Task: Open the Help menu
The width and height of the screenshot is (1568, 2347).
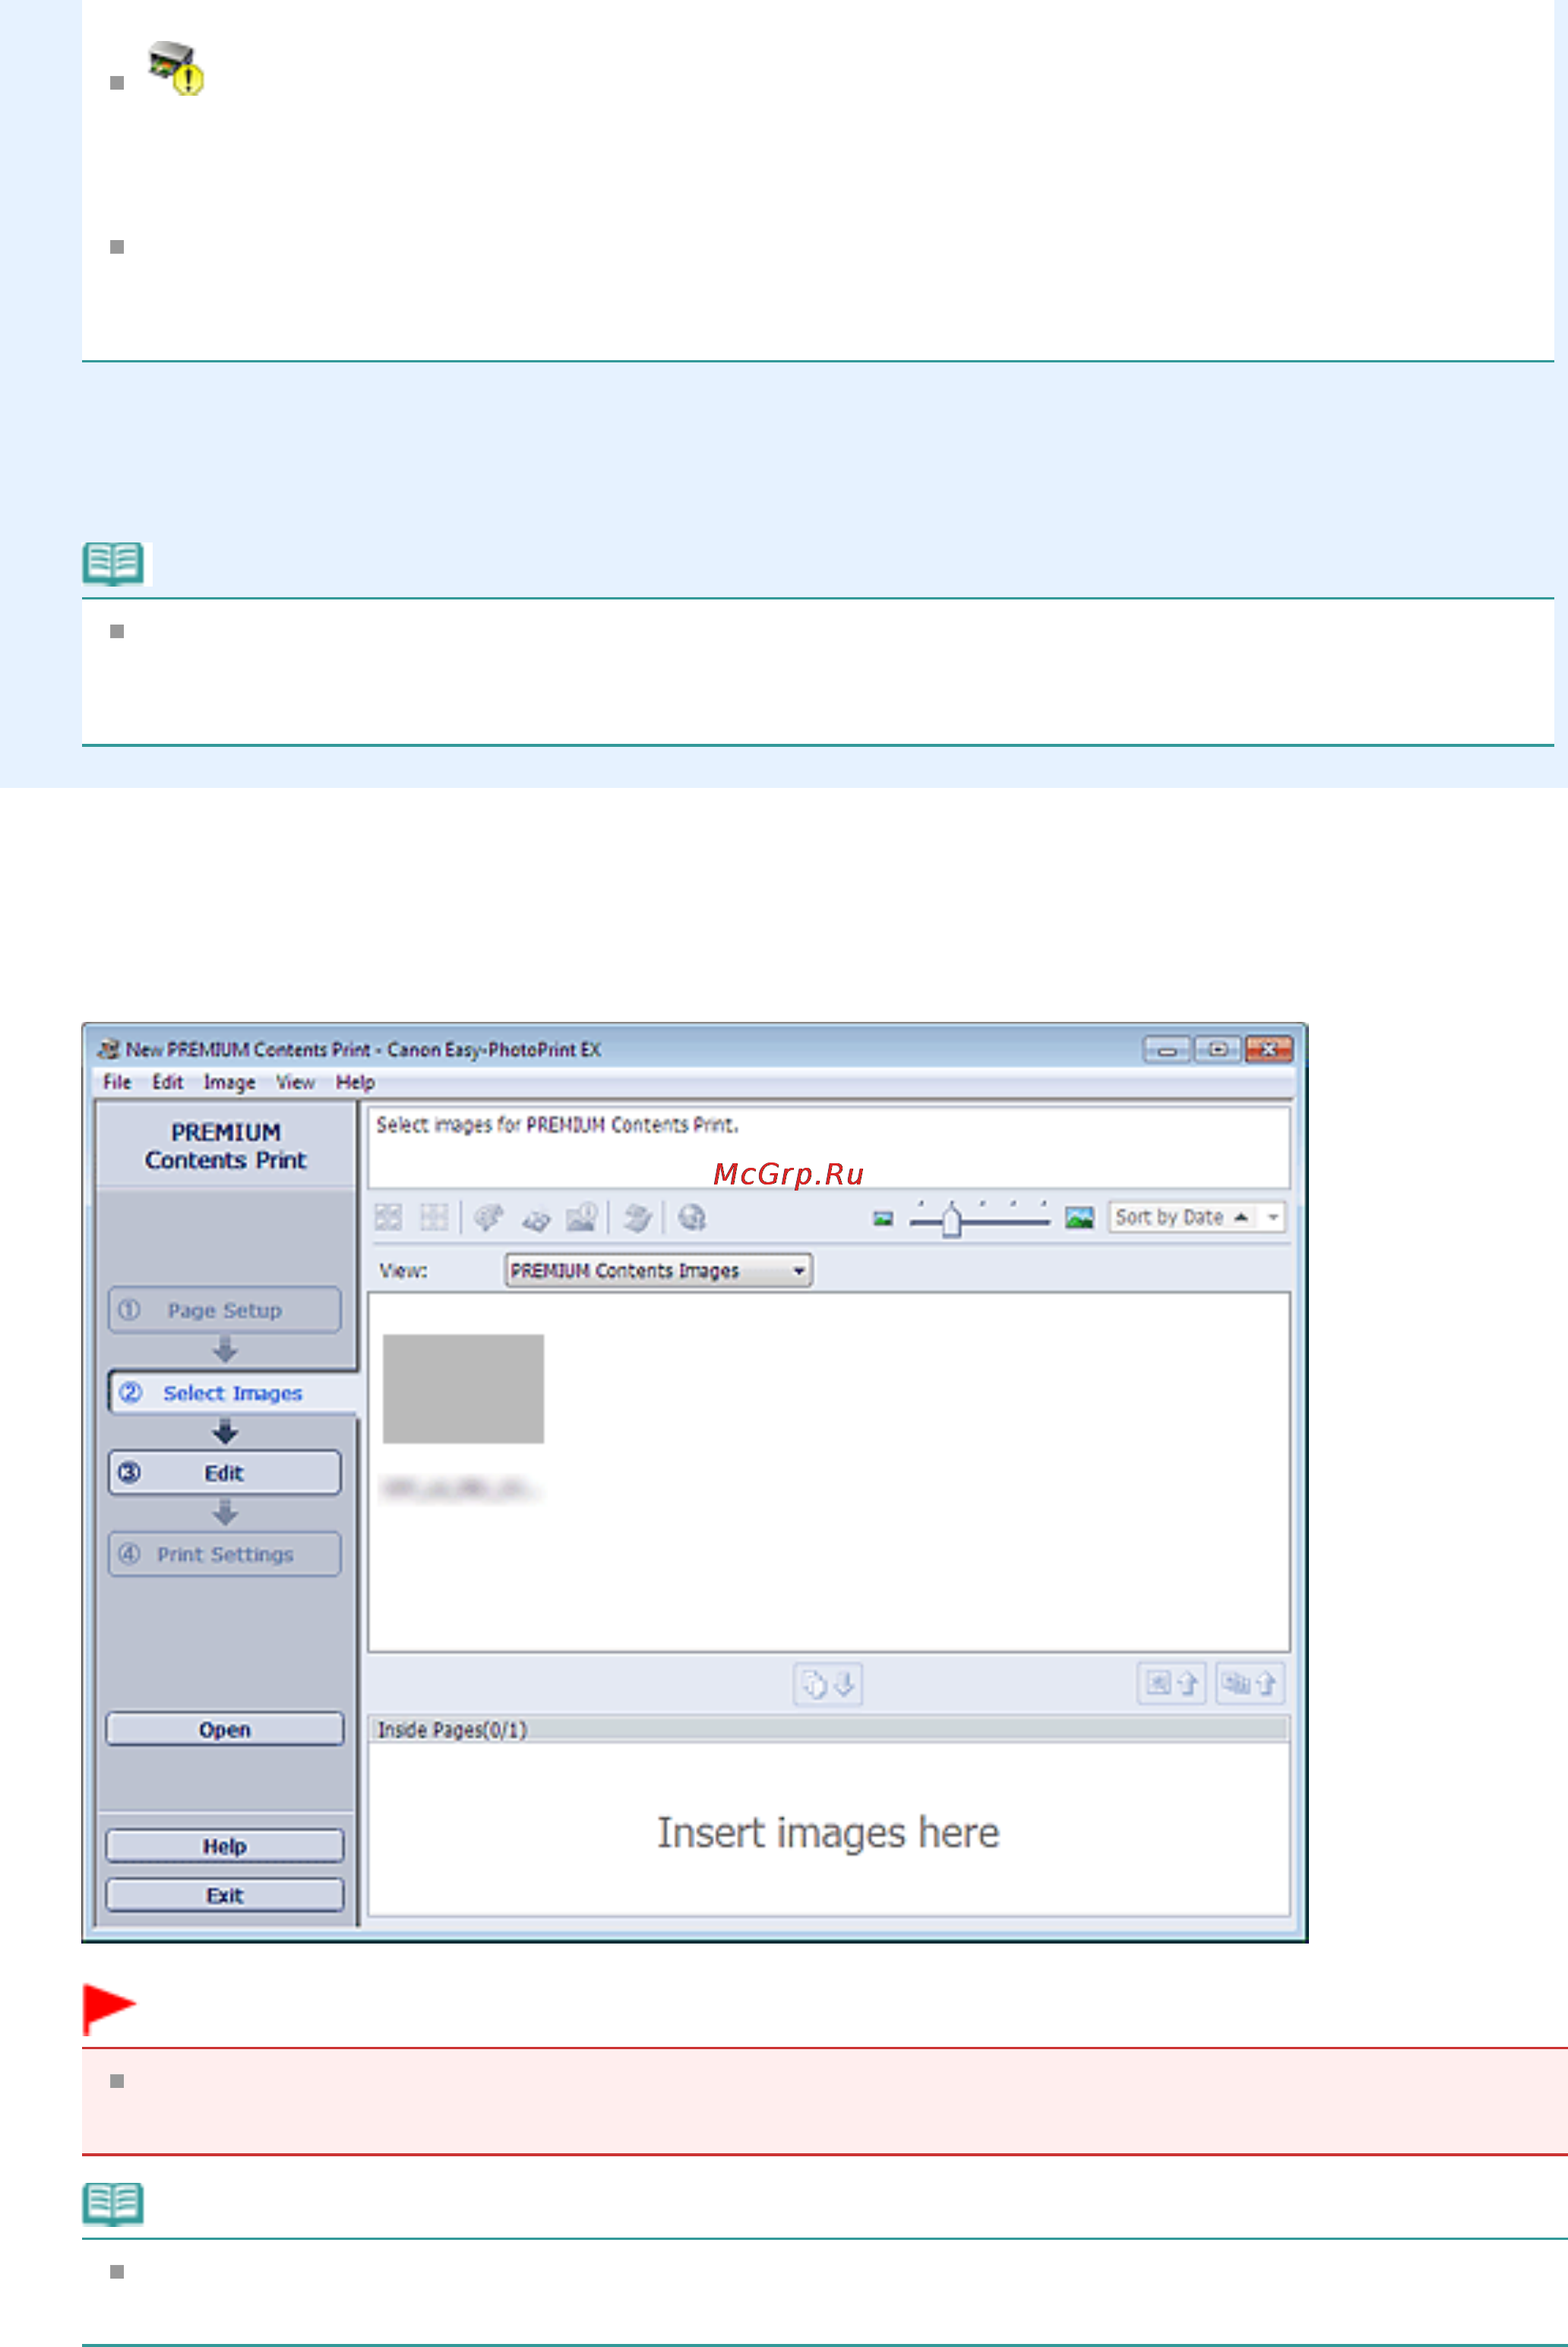Action: (x=355, y=1082)
